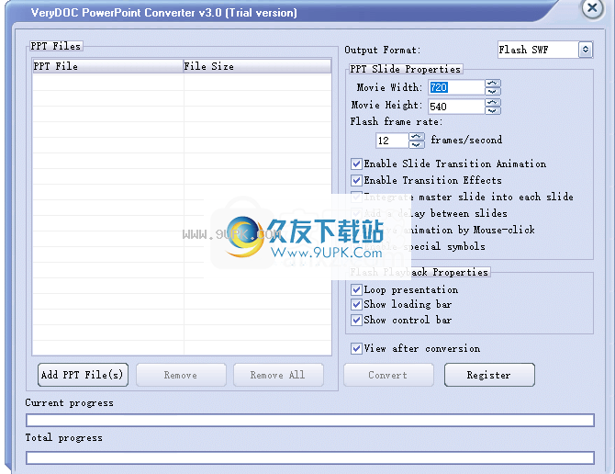The width and height of the screenshot is (615, 474).
Task: Toggle Enable Transition Effects checkbox
Action: (356, 180)
